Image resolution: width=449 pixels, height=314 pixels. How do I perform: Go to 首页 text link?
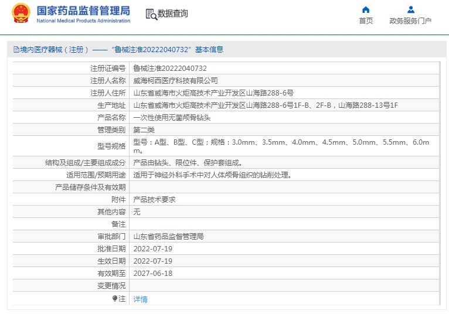pyautogui.click(x=366, y=21)
